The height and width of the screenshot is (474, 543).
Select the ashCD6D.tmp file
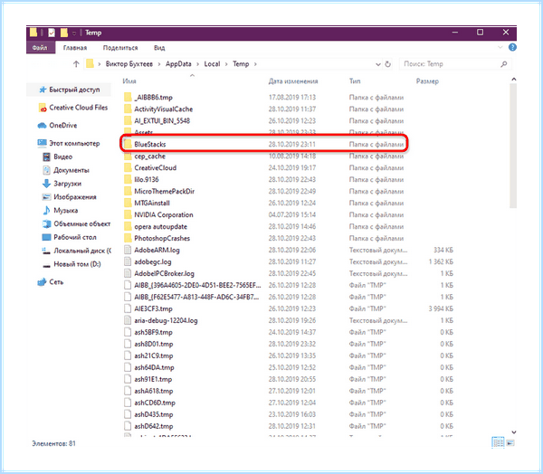coord(155,403)
